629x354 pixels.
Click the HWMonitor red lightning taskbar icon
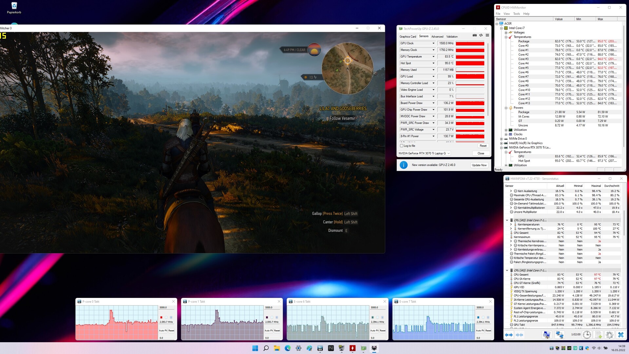point(353,348)
